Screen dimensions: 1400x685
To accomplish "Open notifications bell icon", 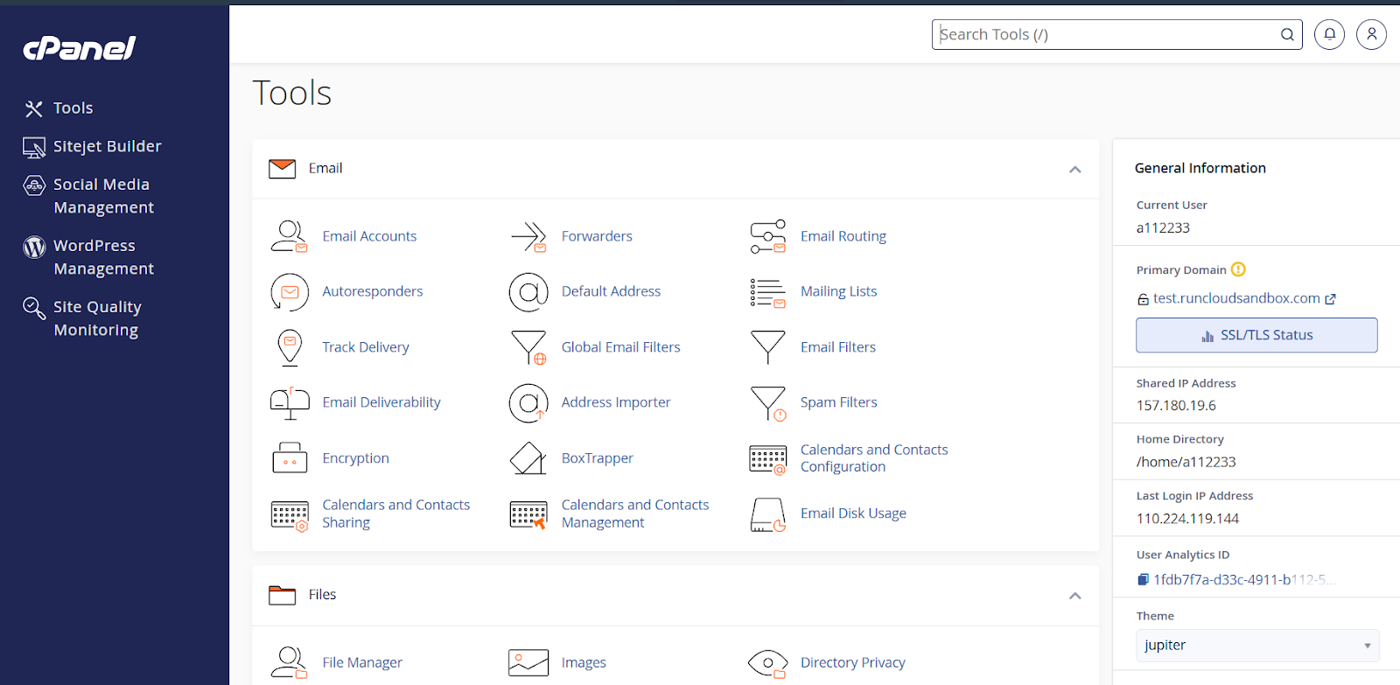I will coord(1329,34).
